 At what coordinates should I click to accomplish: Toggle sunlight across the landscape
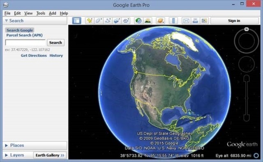pos(148,21)
